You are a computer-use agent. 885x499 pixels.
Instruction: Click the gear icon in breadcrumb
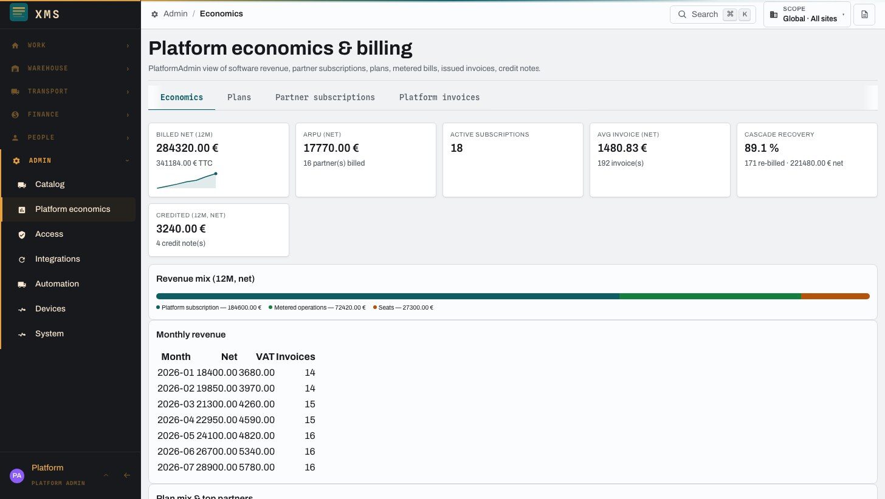pyautogui.click(x=154, y=14)
